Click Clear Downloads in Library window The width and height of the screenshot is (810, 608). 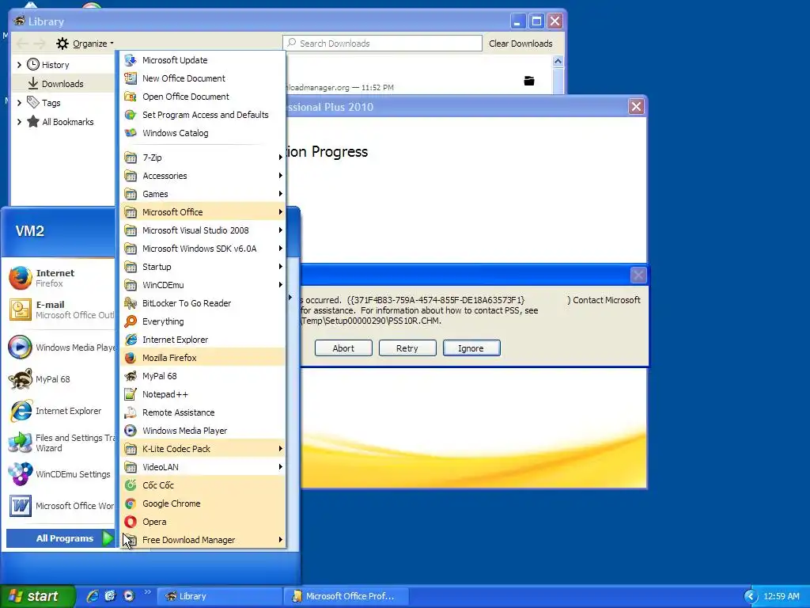(x=520, y=44)
